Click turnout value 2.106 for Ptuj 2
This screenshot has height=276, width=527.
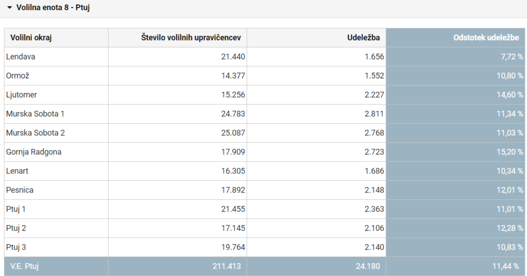coord(374,228)
